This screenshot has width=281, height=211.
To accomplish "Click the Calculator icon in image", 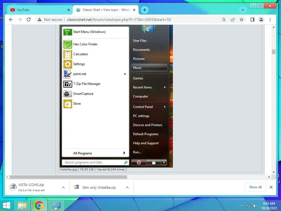I will pos(68,54).
